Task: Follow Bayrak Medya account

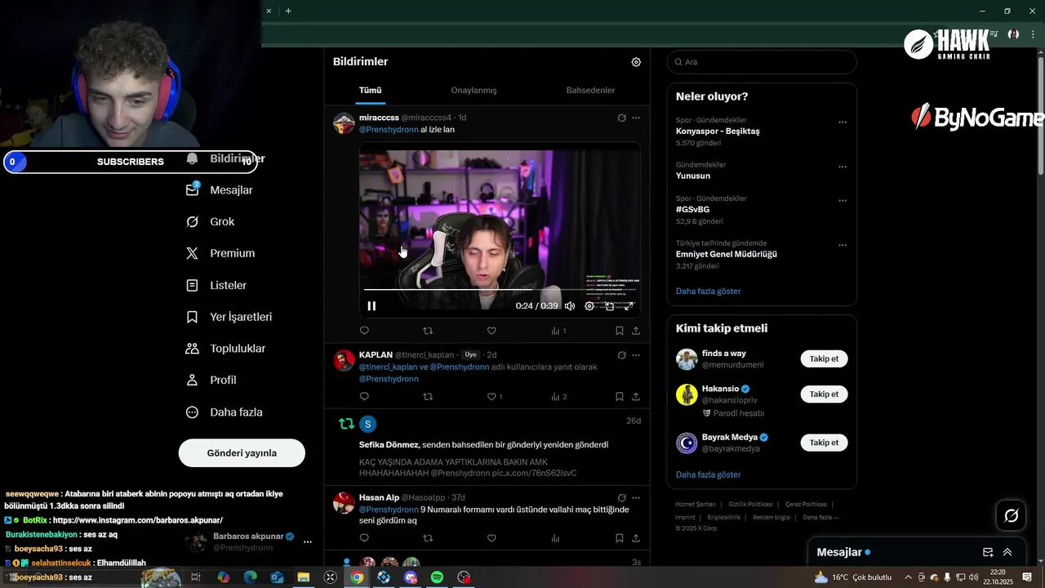Action: [824, 443]
